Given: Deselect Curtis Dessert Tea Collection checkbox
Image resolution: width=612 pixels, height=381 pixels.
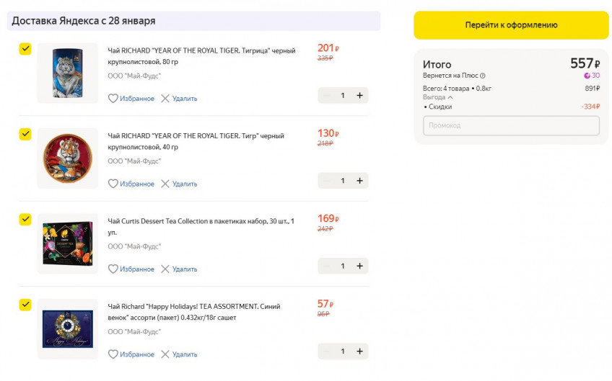Looking at the screenshot, I should coord(25,219).
